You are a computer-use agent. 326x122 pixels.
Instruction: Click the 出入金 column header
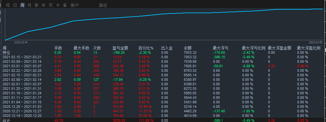pos(167,48)
